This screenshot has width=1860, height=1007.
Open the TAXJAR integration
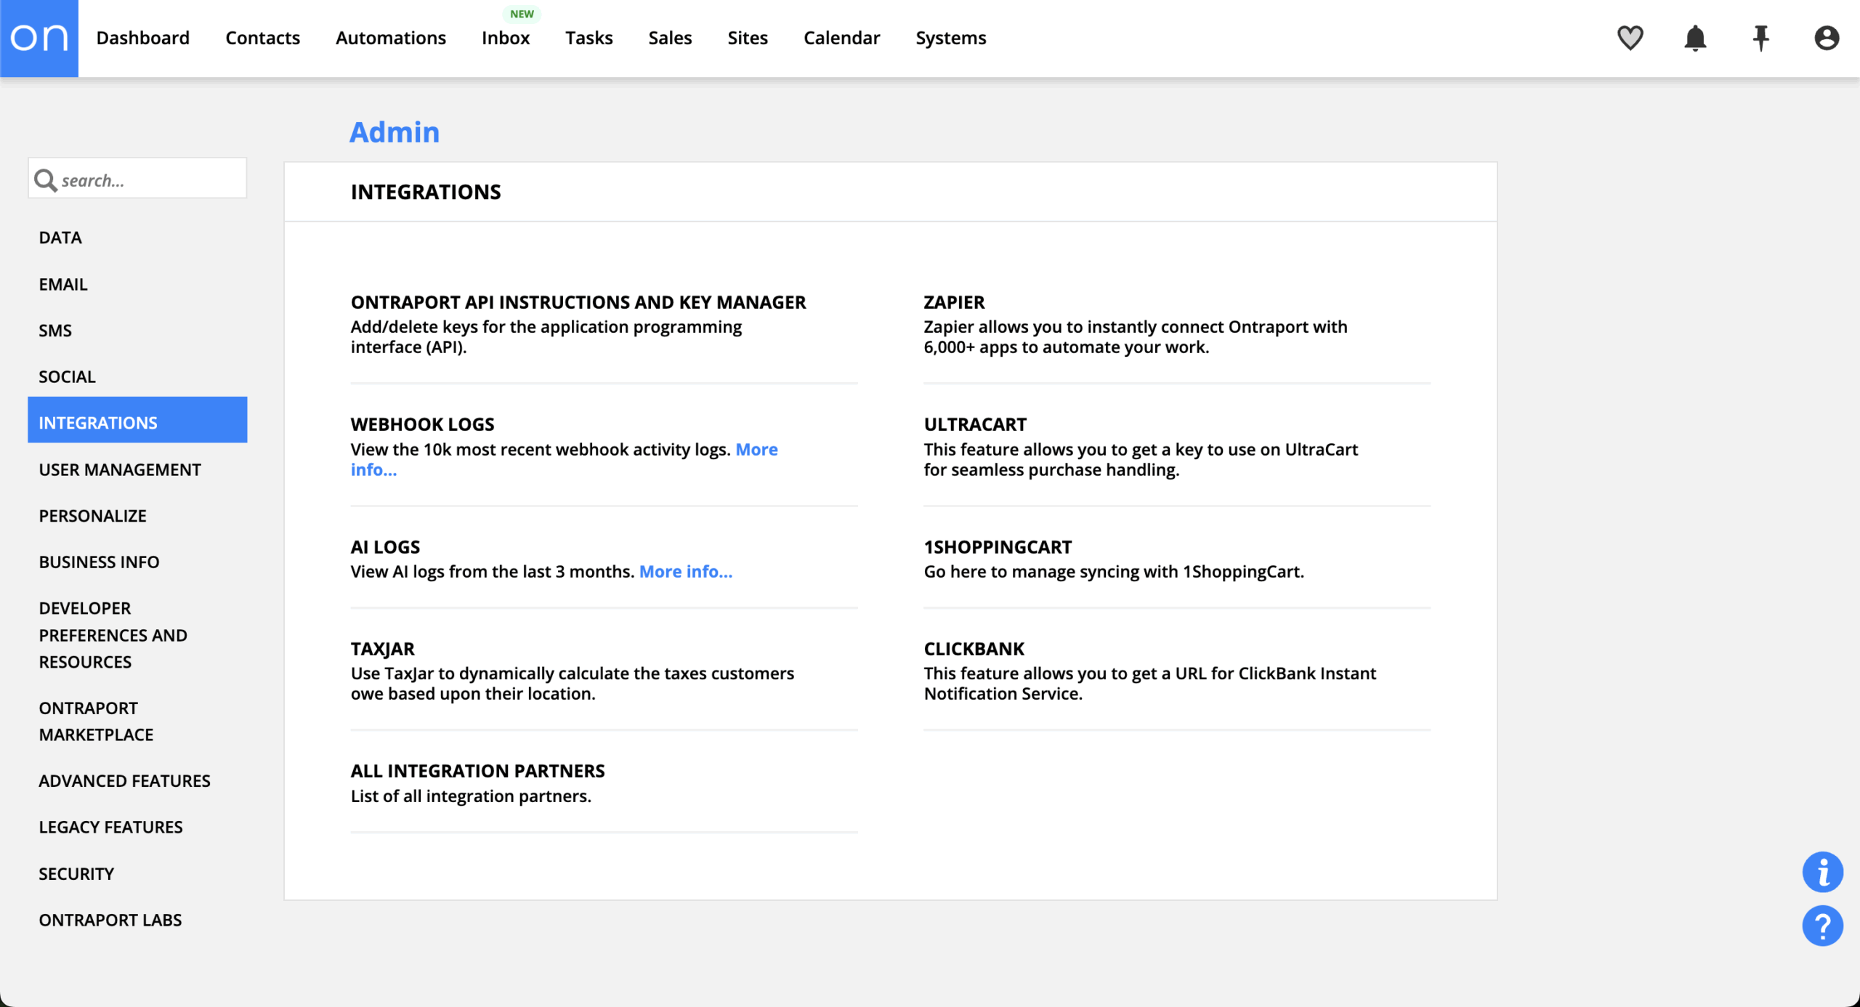coord(383,649)
